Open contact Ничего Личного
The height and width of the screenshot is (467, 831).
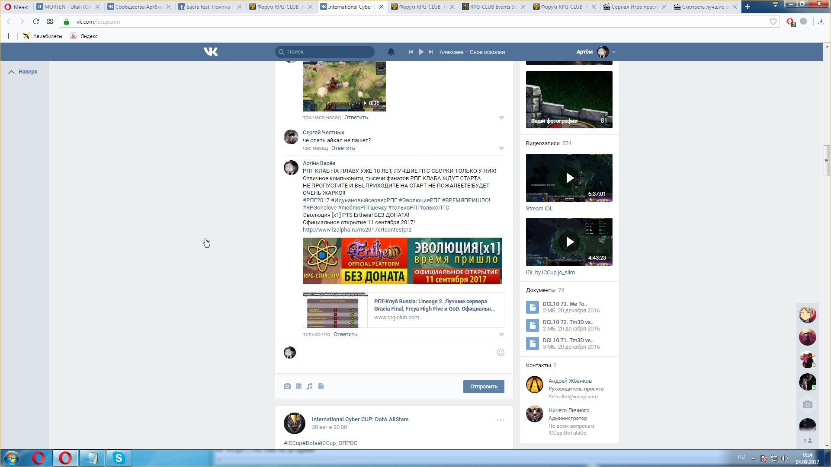(569, 410)
